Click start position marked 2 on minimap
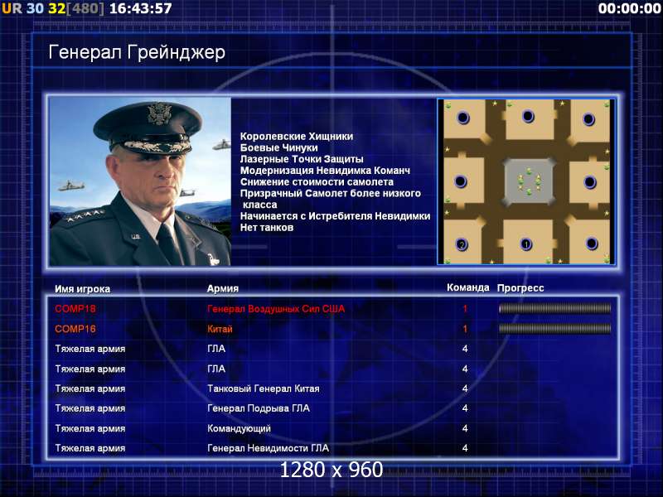The width and height of the screenshot is (663, 497). [462, 244]
